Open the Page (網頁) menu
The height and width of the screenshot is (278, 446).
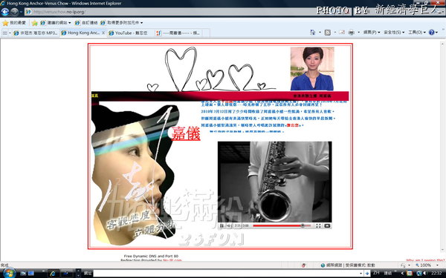point(372,33)
